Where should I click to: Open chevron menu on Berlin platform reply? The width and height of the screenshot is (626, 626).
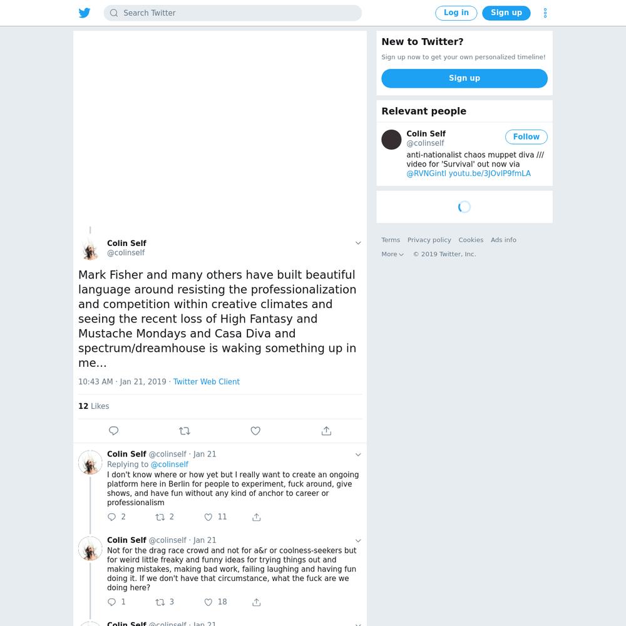358,454
